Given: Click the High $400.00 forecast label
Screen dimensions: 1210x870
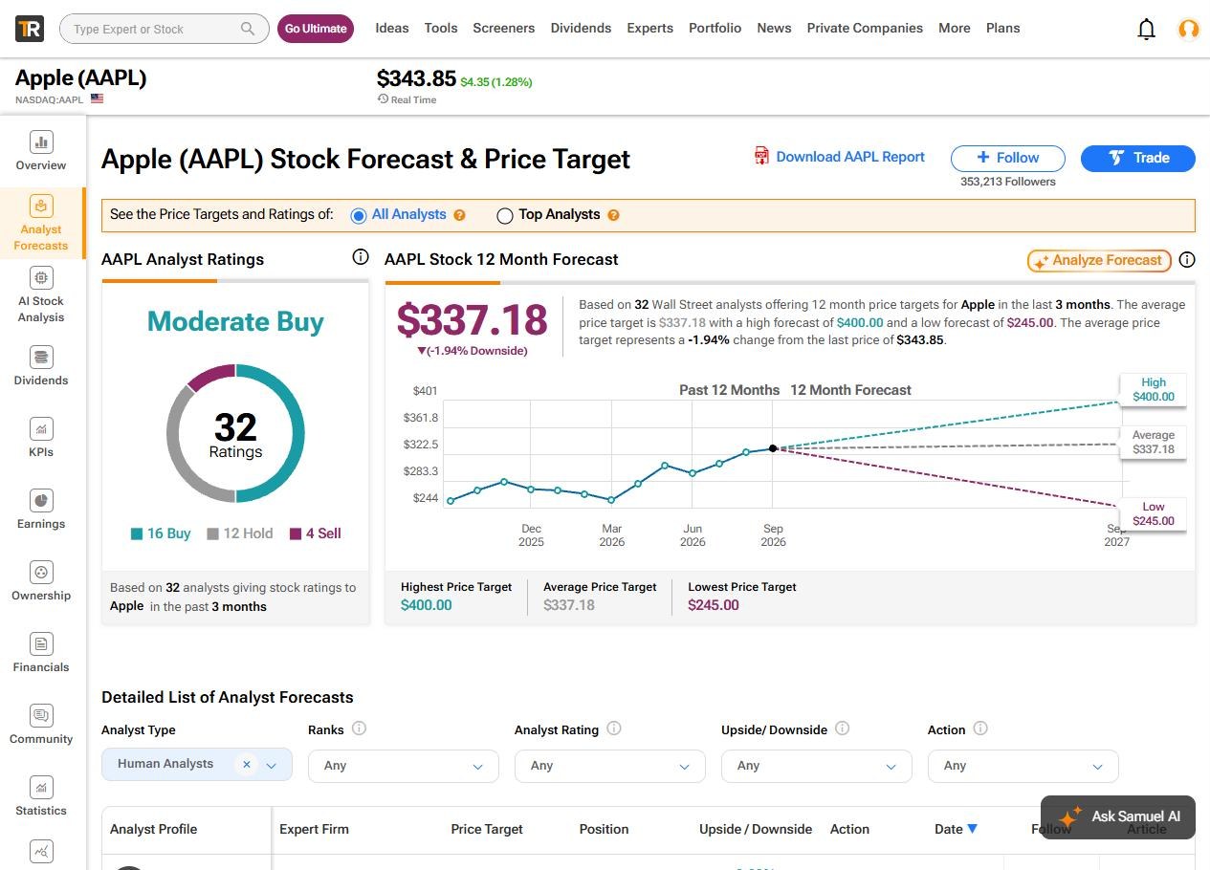Looking at the screenshot, I should coord(1154,390).
